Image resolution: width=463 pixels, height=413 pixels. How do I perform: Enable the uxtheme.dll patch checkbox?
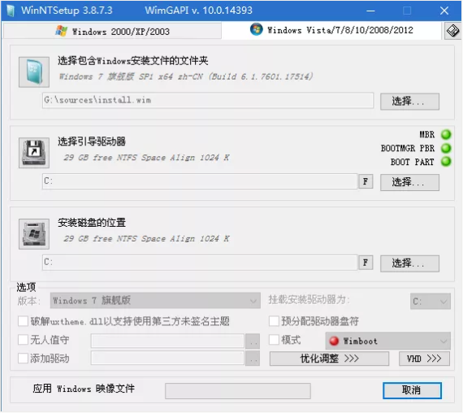pyautogui.click(x=23, y=321)
